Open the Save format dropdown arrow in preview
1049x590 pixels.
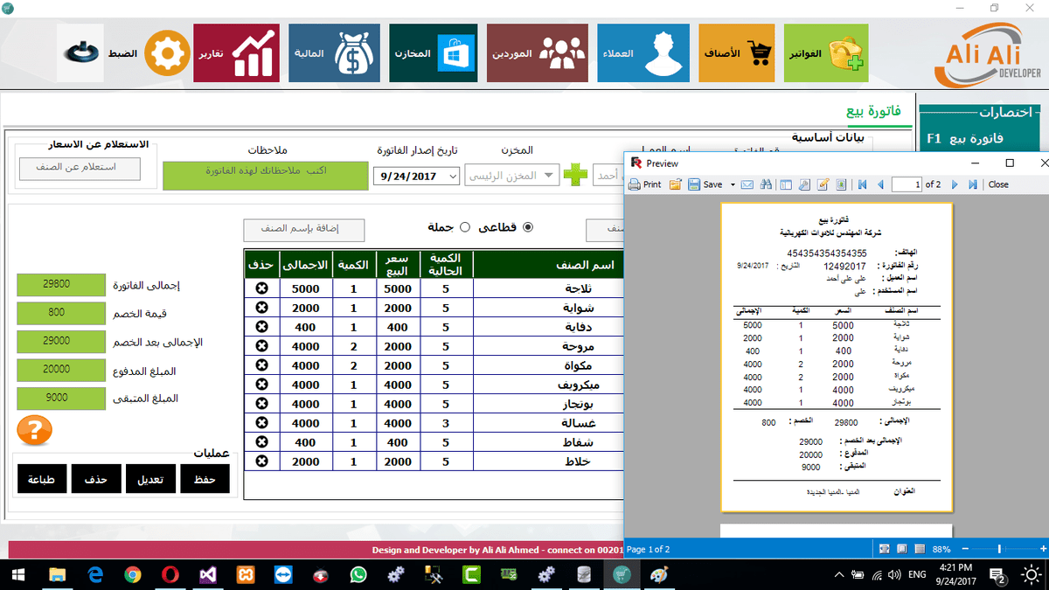[732, 184]
